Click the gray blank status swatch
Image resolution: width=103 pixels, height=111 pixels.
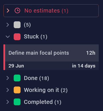17,25
